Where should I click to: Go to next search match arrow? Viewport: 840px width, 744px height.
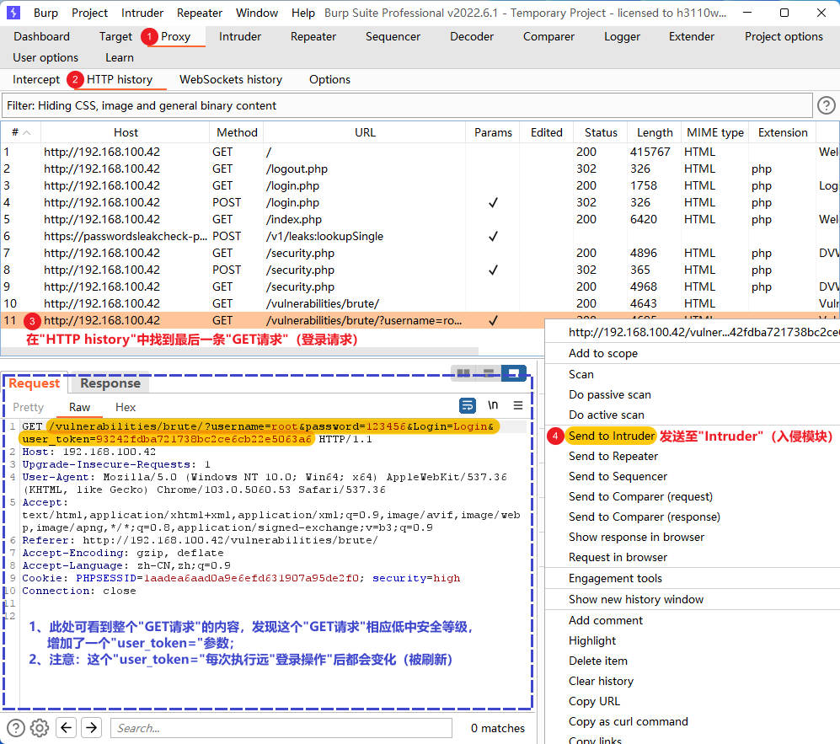(x=92, y=727)
